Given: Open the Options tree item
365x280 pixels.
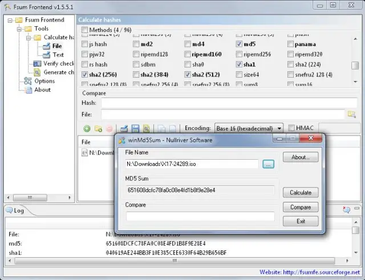Looking at the screenshot, I should point(44,81).
